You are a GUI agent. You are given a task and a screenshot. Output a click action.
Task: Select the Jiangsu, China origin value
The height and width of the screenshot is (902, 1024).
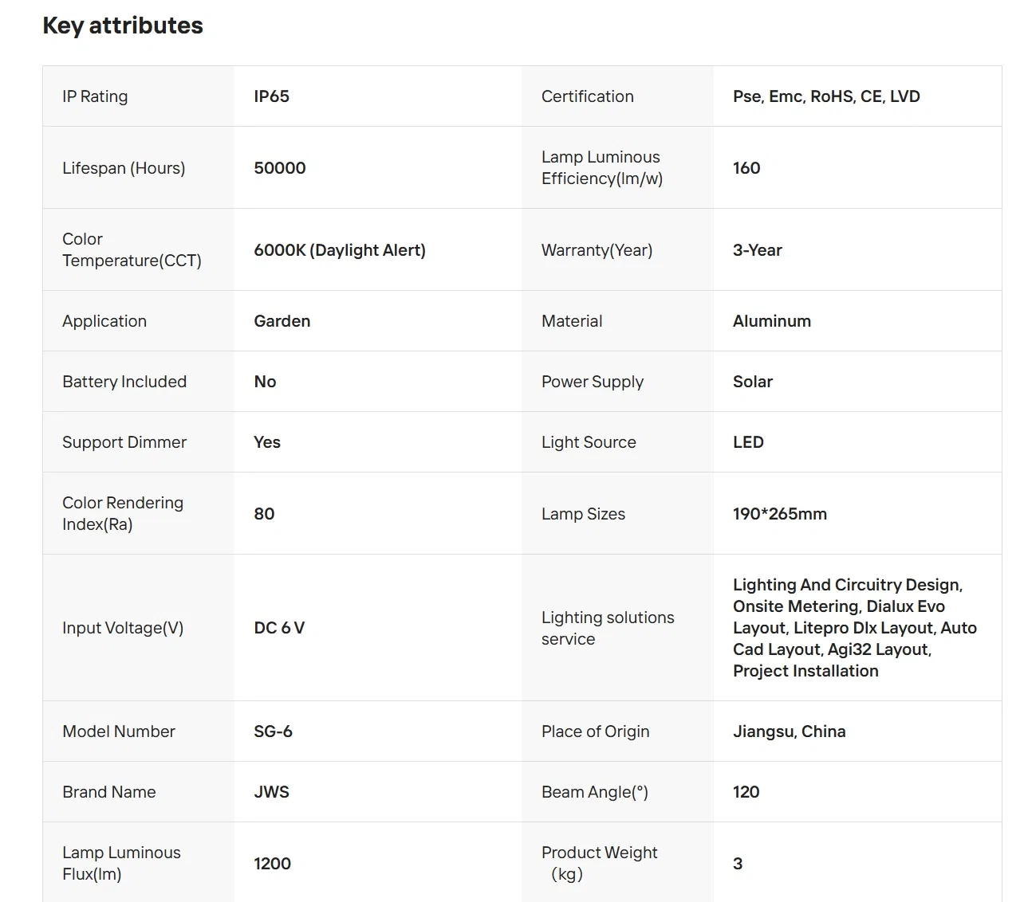[790, 731]
